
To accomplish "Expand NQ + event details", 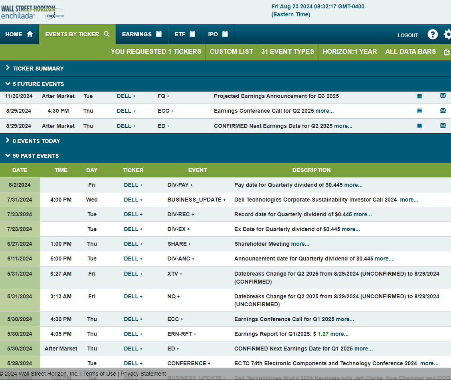I will [174, 296].
